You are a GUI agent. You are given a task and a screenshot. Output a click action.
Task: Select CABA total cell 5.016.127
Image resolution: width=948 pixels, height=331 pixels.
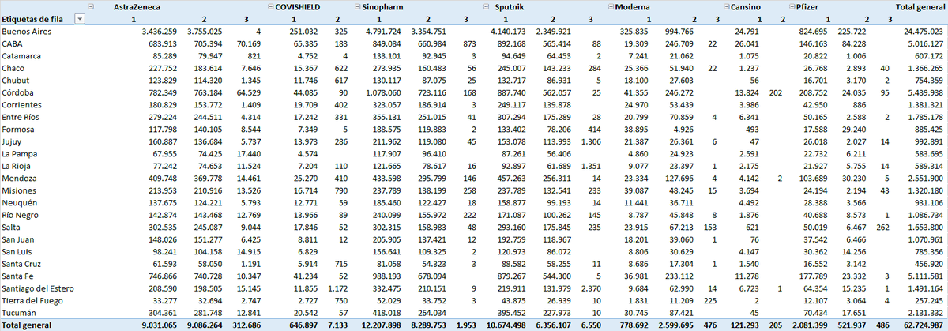click(x=925, y=44)
